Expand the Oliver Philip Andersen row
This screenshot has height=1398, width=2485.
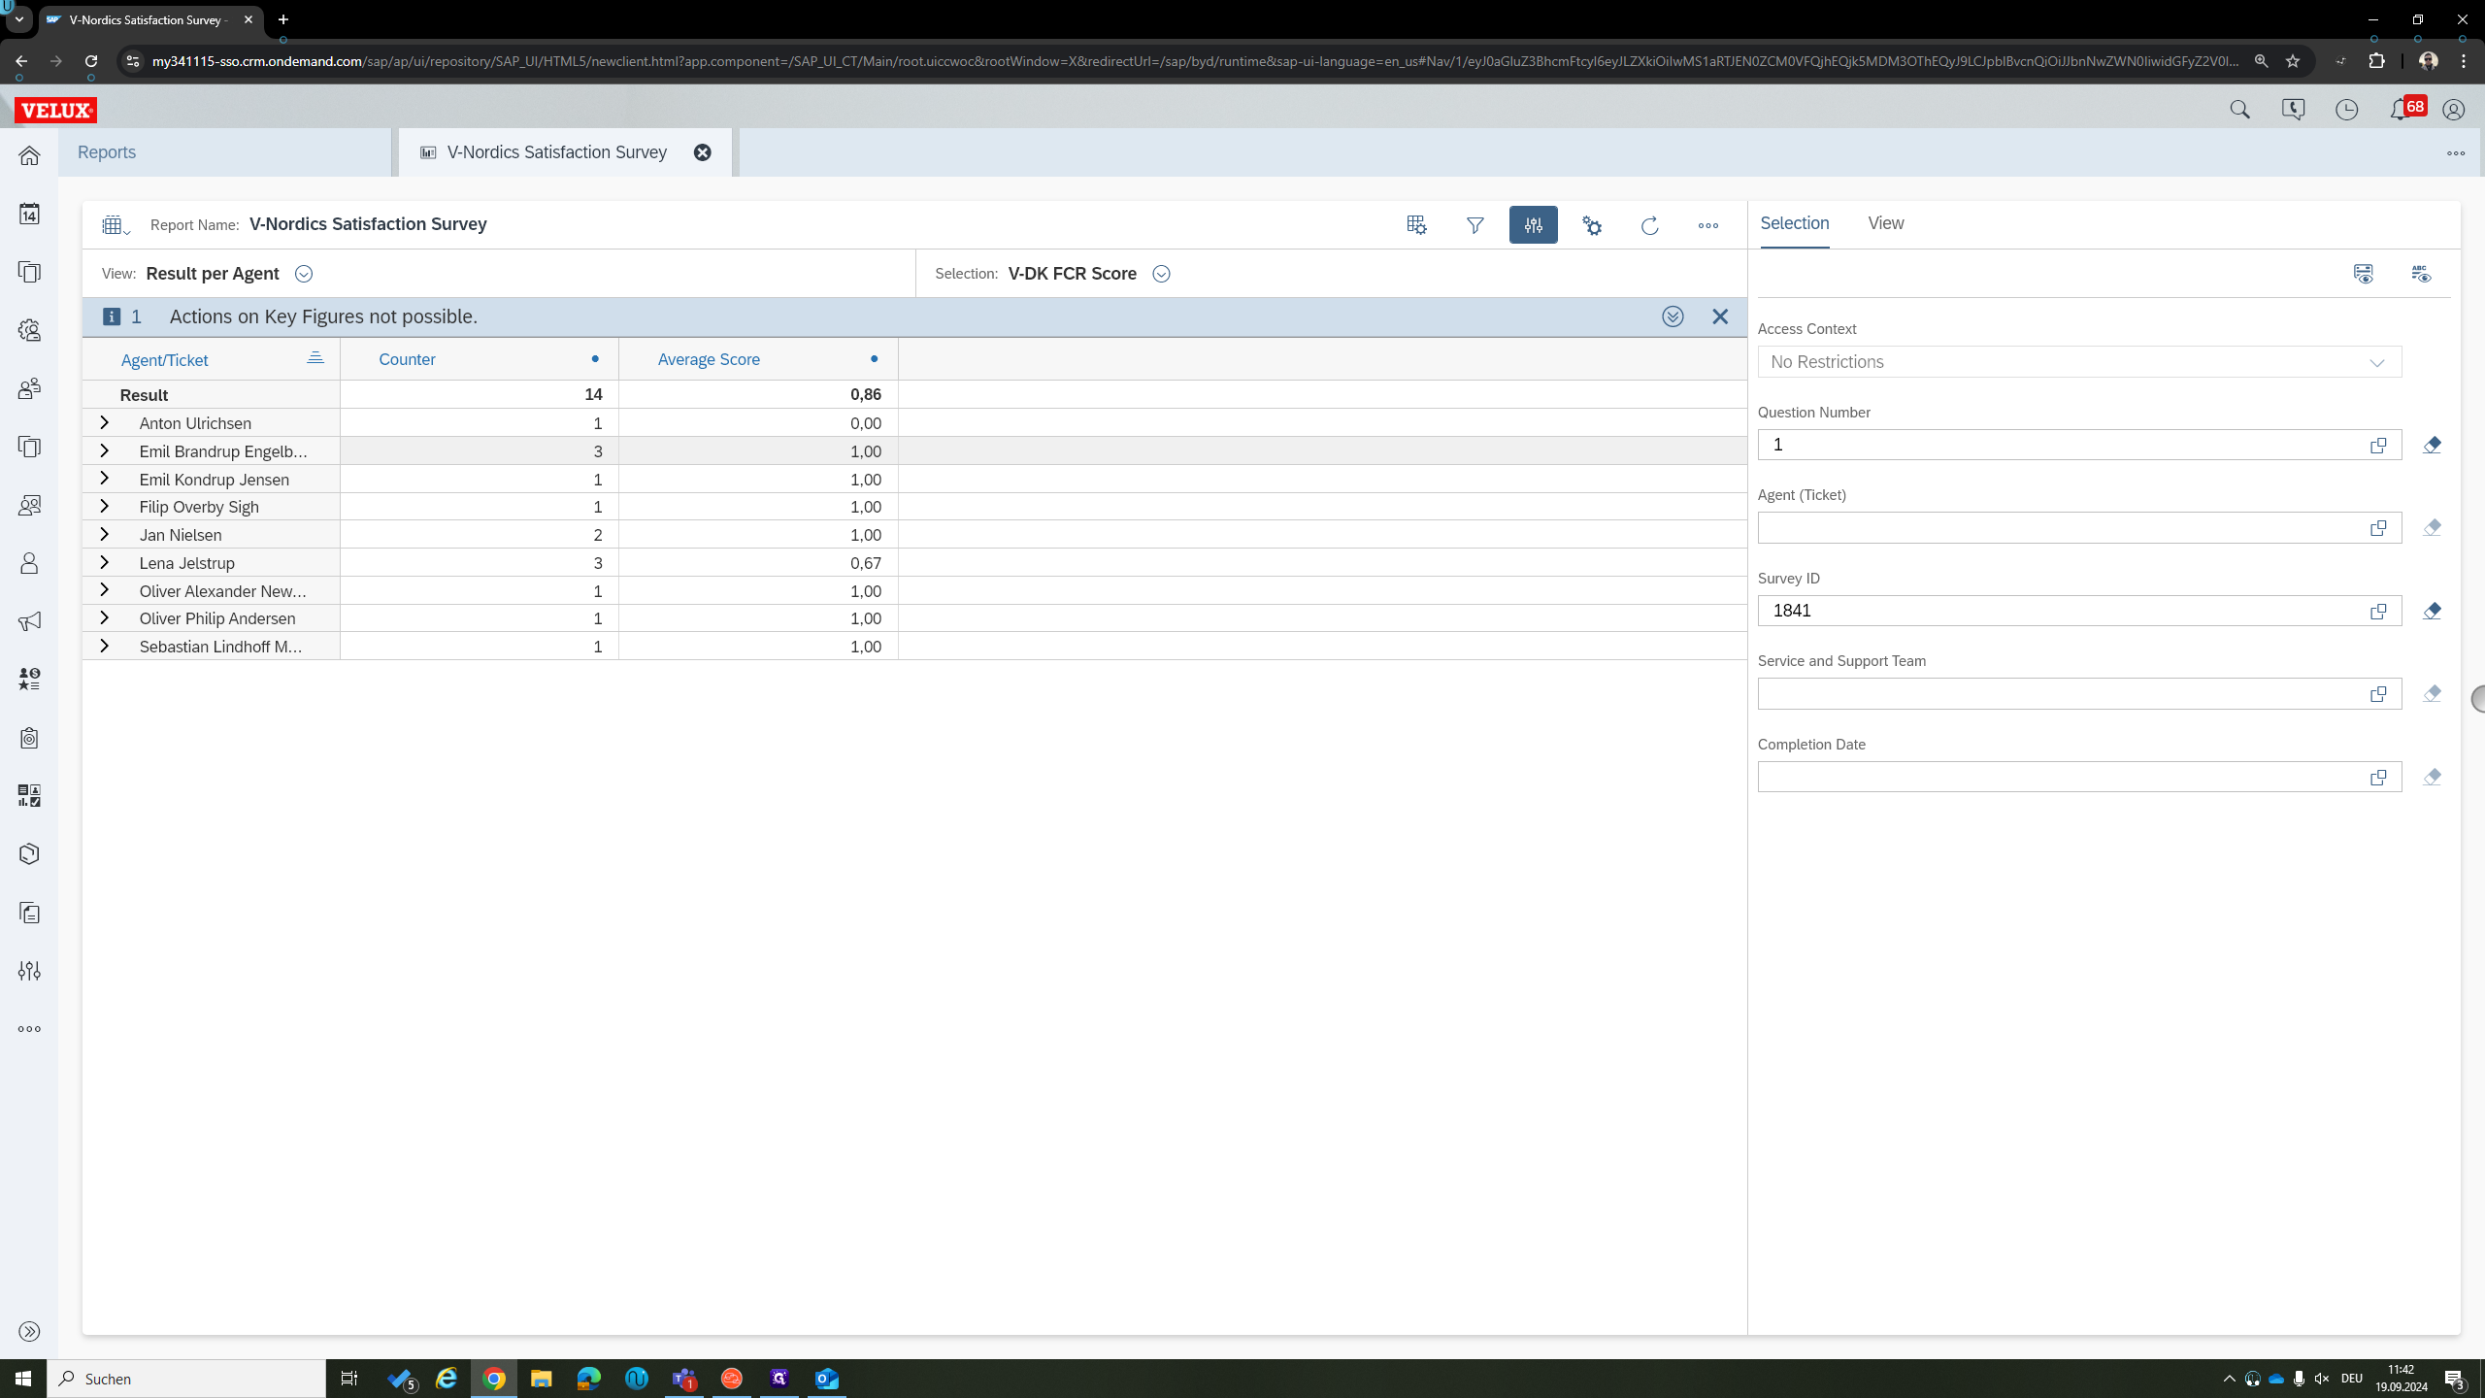coord(104,618)
